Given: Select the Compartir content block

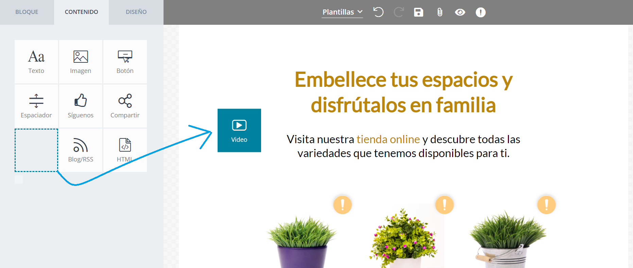Looking at the screenshot, I should click(x=125, y=106).
